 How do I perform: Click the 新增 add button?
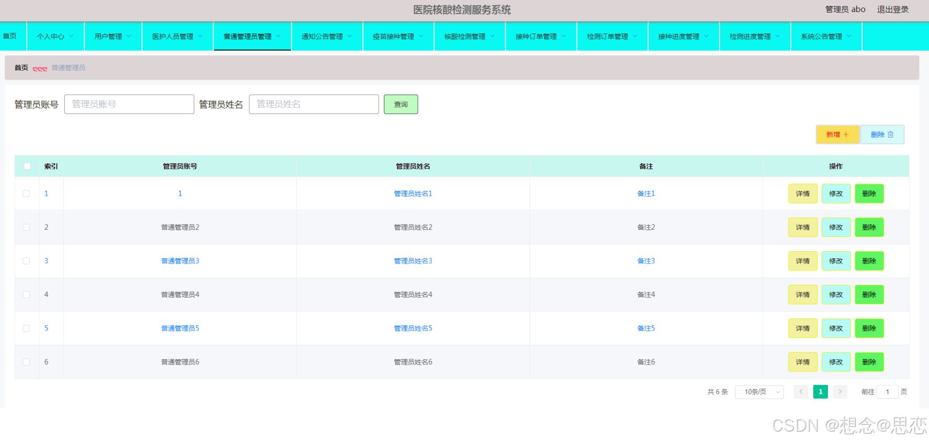837,134
